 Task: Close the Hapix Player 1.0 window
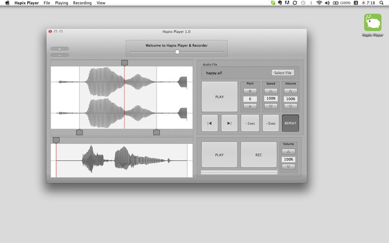tap(50, 32)
